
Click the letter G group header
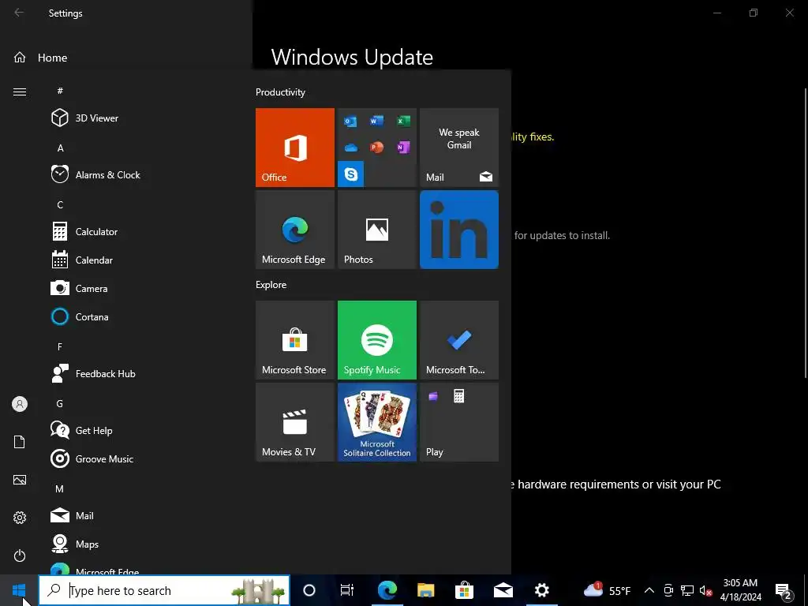[60, 403]
